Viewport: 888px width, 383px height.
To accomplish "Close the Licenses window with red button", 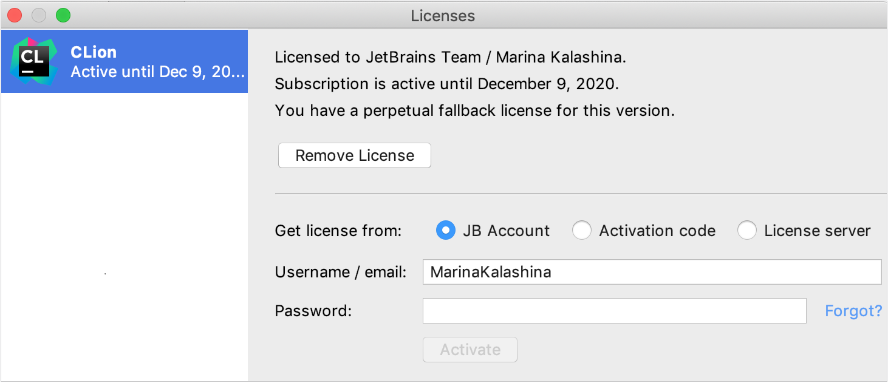I will 15,15.
